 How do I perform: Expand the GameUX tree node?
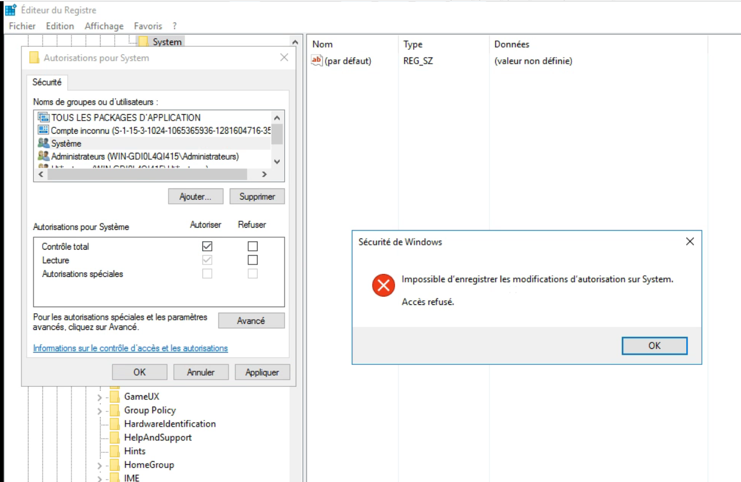99,396
